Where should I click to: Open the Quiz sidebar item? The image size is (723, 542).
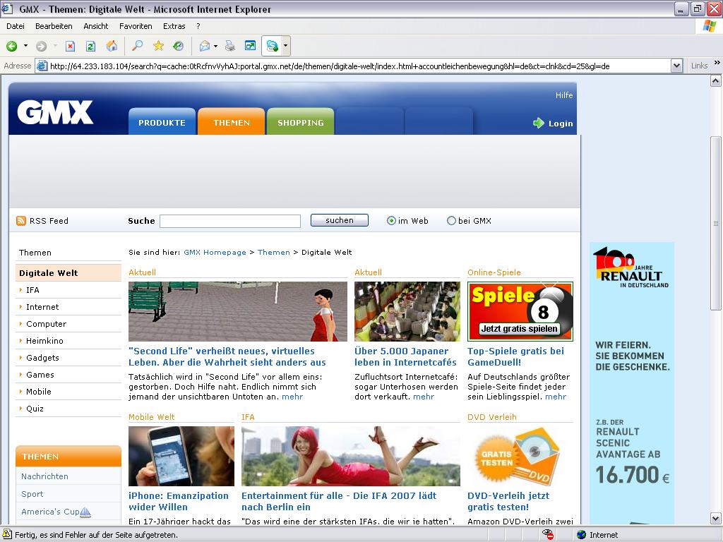point(35,409)
